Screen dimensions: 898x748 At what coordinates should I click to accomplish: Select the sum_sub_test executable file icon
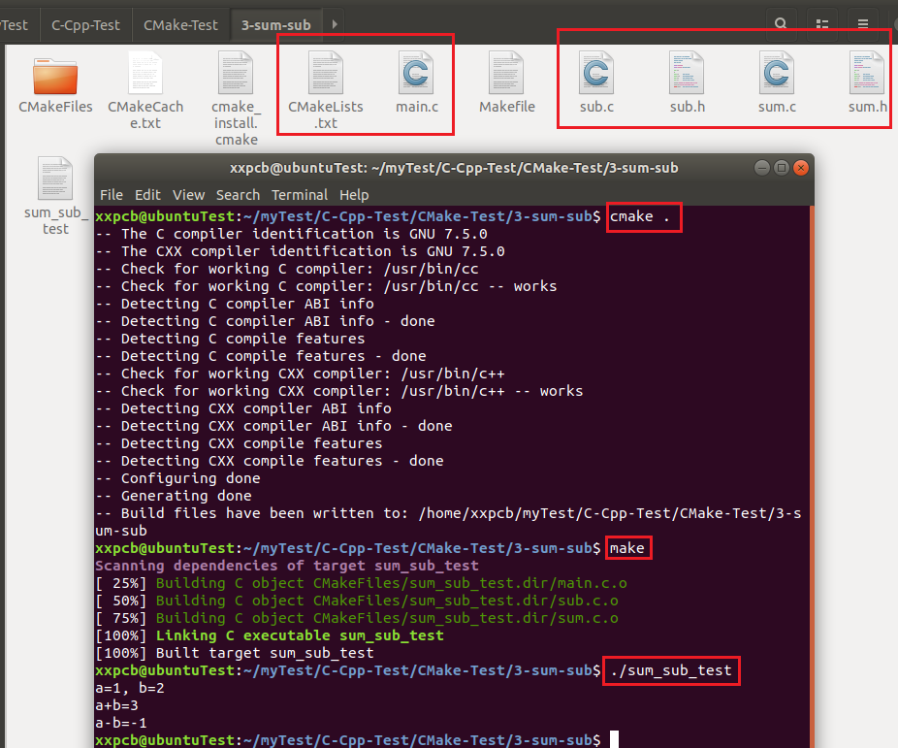click(x=55, y=179)
